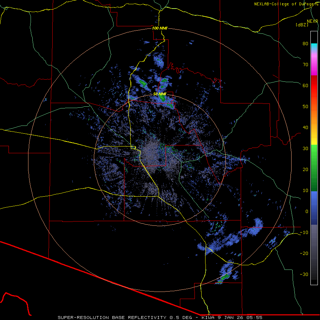Select the 0 value on the dBZ scale
This screenshot has width=320, height=320.
click(307, 212)
